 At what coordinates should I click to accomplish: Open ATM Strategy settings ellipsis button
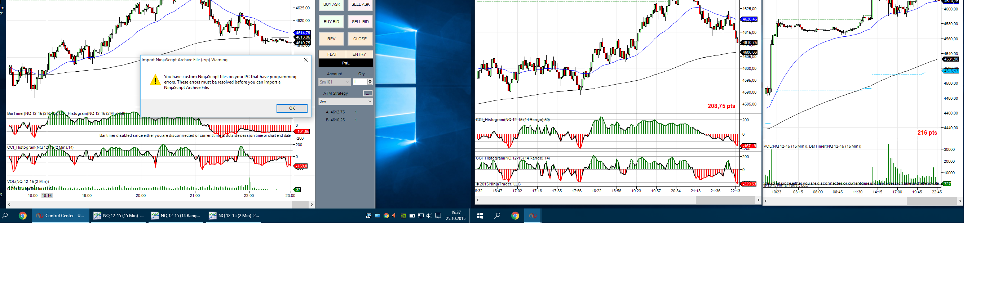pos(367,94)
